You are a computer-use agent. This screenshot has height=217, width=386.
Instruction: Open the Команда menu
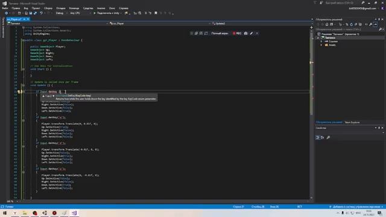pos(74,8)
